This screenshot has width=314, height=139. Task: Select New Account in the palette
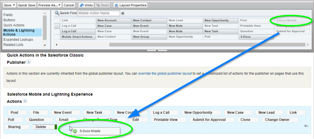114,21
